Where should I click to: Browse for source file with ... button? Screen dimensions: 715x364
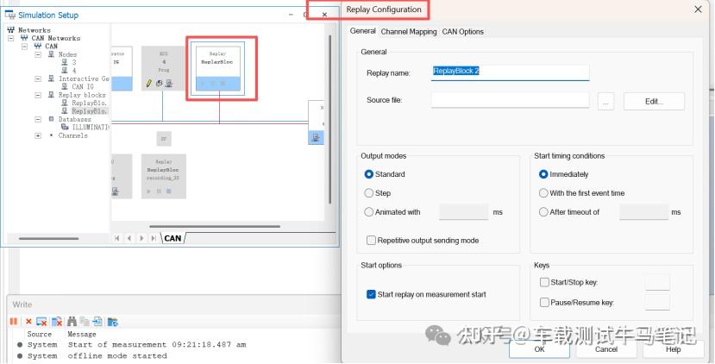(x=605, y=101)
